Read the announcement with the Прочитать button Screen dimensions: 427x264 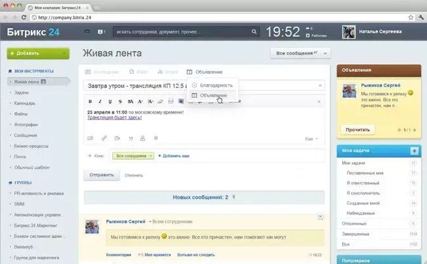tap(357, 130)
